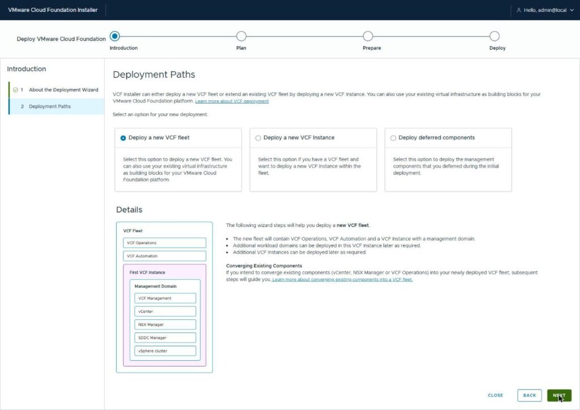Click the Details section heading
Viewport: 580px width, 410px height.
click(x=129, y=210)
